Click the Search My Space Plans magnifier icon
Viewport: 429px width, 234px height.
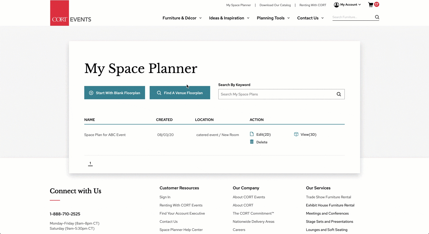tap(339, 94)
